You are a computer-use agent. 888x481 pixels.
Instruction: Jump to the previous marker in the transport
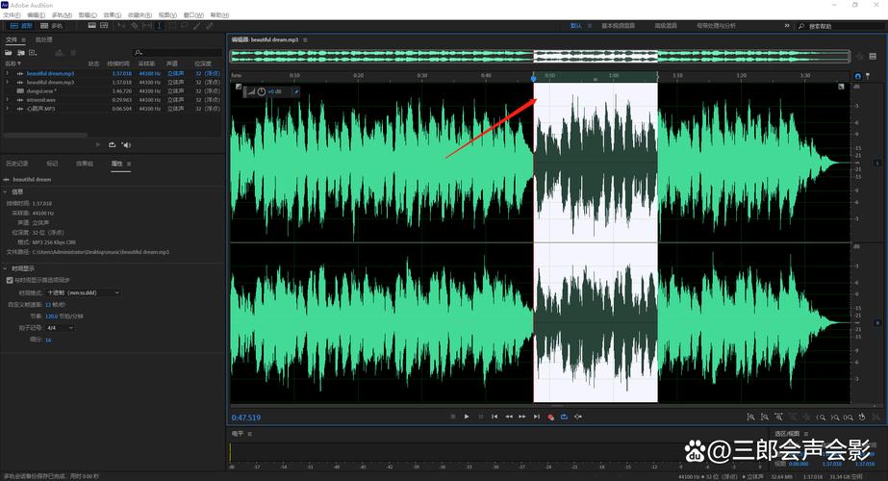(495, 417)
